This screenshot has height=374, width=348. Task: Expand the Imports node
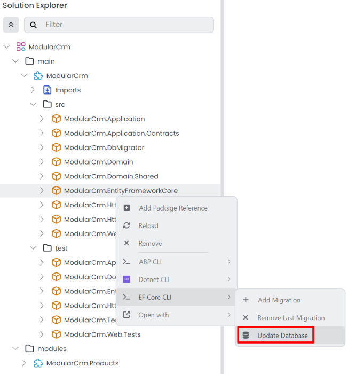(x=33, y=90)
